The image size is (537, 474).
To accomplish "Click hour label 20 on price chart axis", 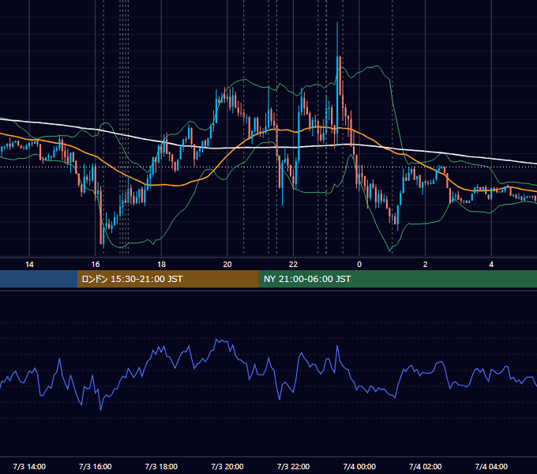I will pyautogui.click(x=227, y=265).
